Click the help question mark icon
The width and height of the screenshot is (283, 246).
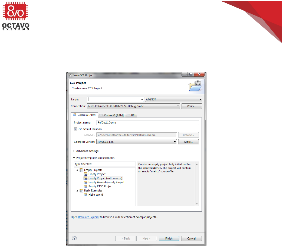75,238
